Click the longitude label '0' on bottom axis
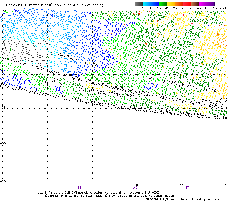229x201 pixels. (2, 185)
